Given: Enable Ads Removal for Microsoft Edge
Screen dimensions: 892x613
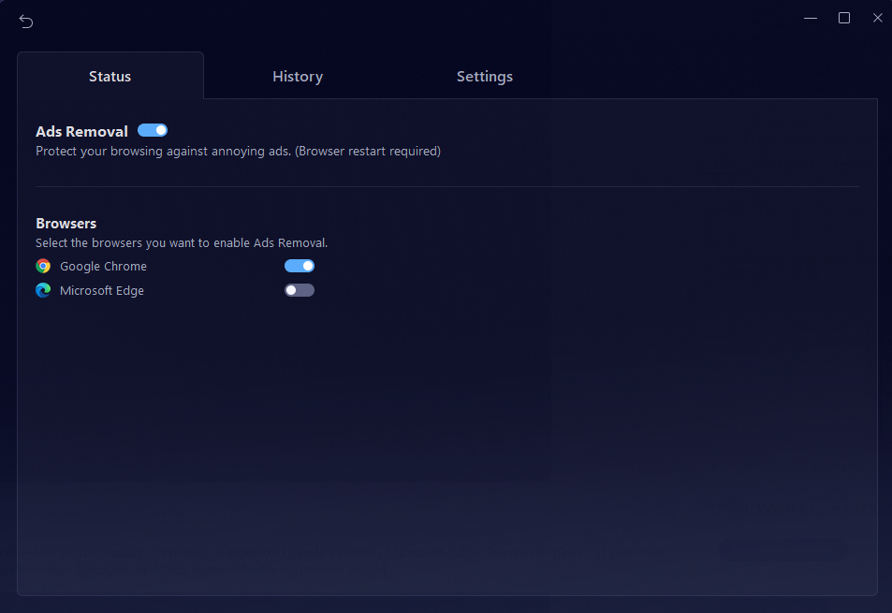Looking at the screenshot, I should point(300,290).
